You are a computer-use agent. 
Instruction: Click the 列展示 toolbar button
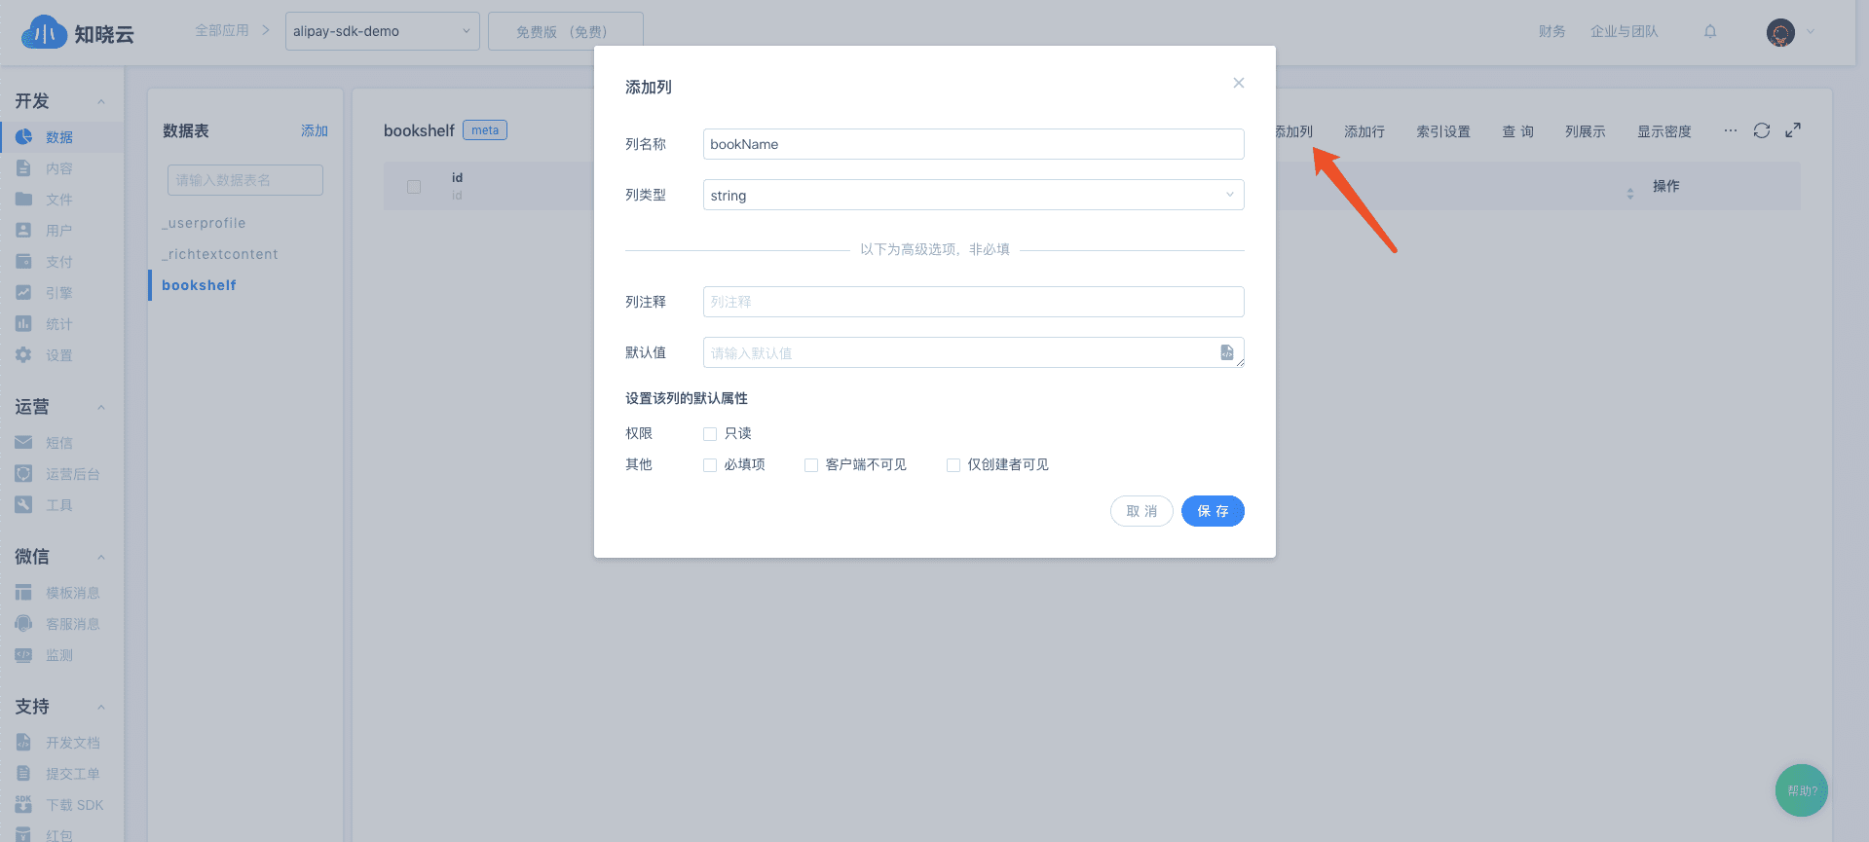point(1586,131)
